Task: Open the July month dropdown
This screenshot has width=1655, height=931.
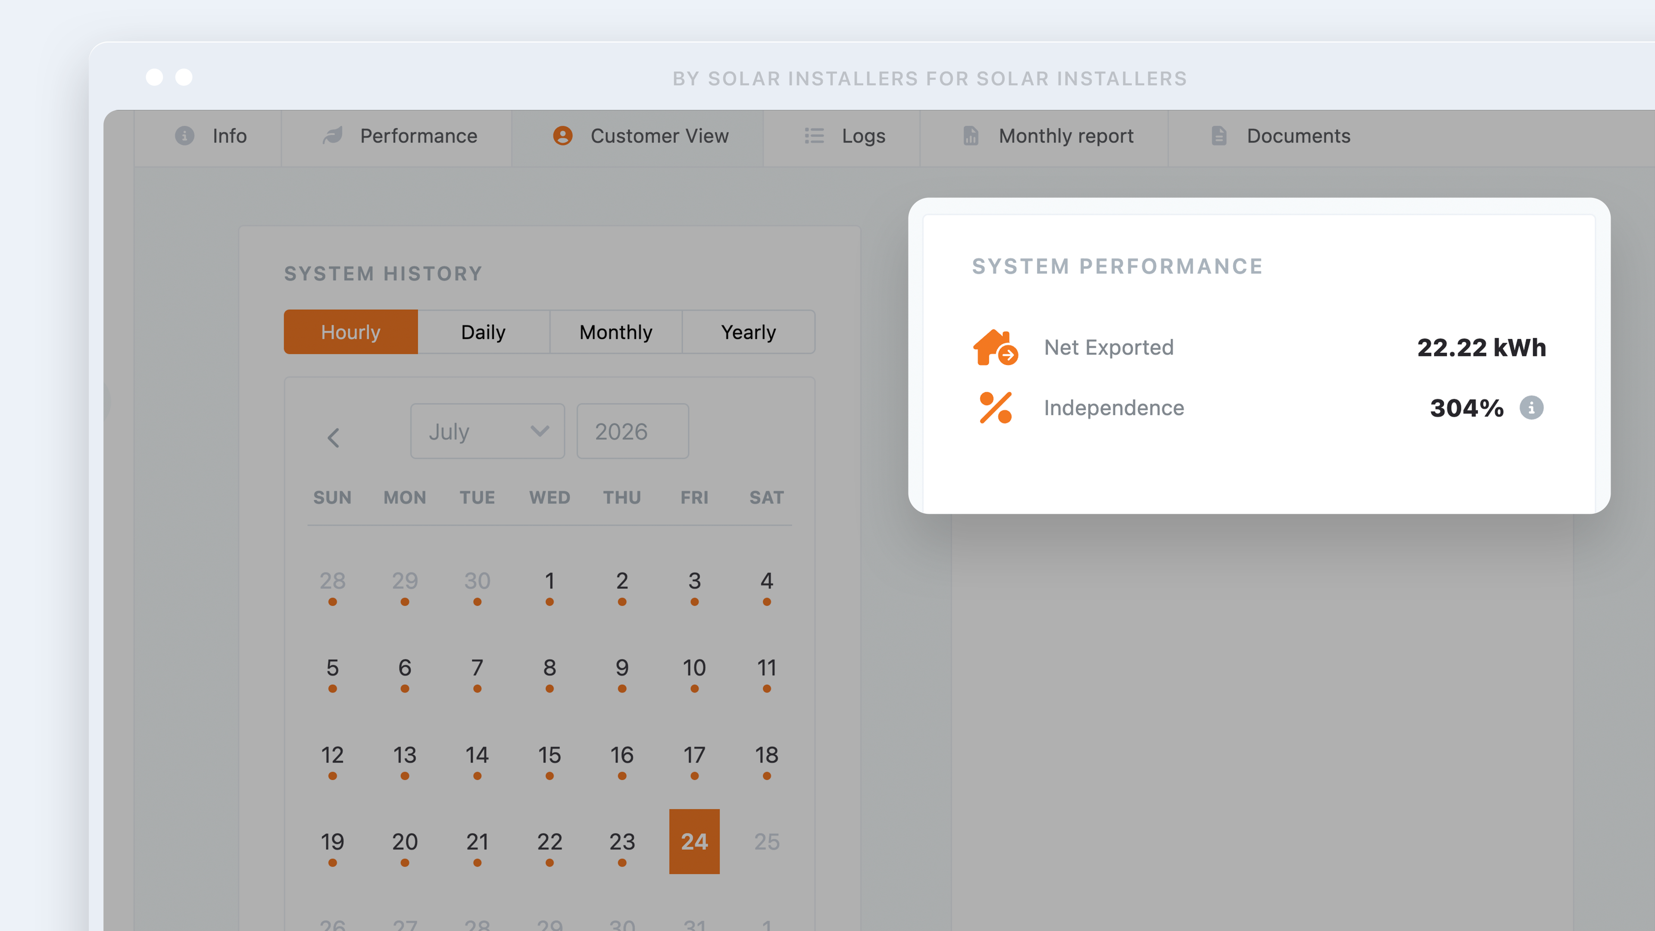Action: tap(487, 431)
